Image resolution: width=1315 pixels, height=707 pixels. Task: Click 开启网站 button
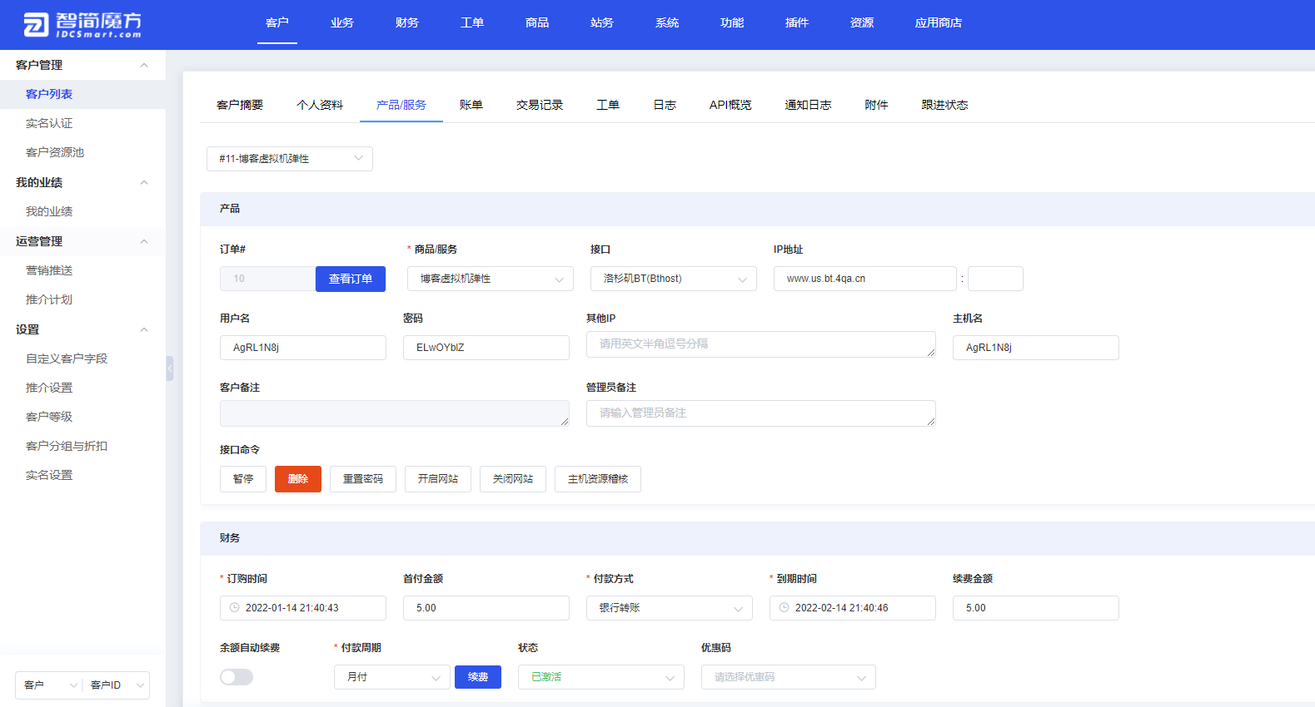[x=438, y=479]
